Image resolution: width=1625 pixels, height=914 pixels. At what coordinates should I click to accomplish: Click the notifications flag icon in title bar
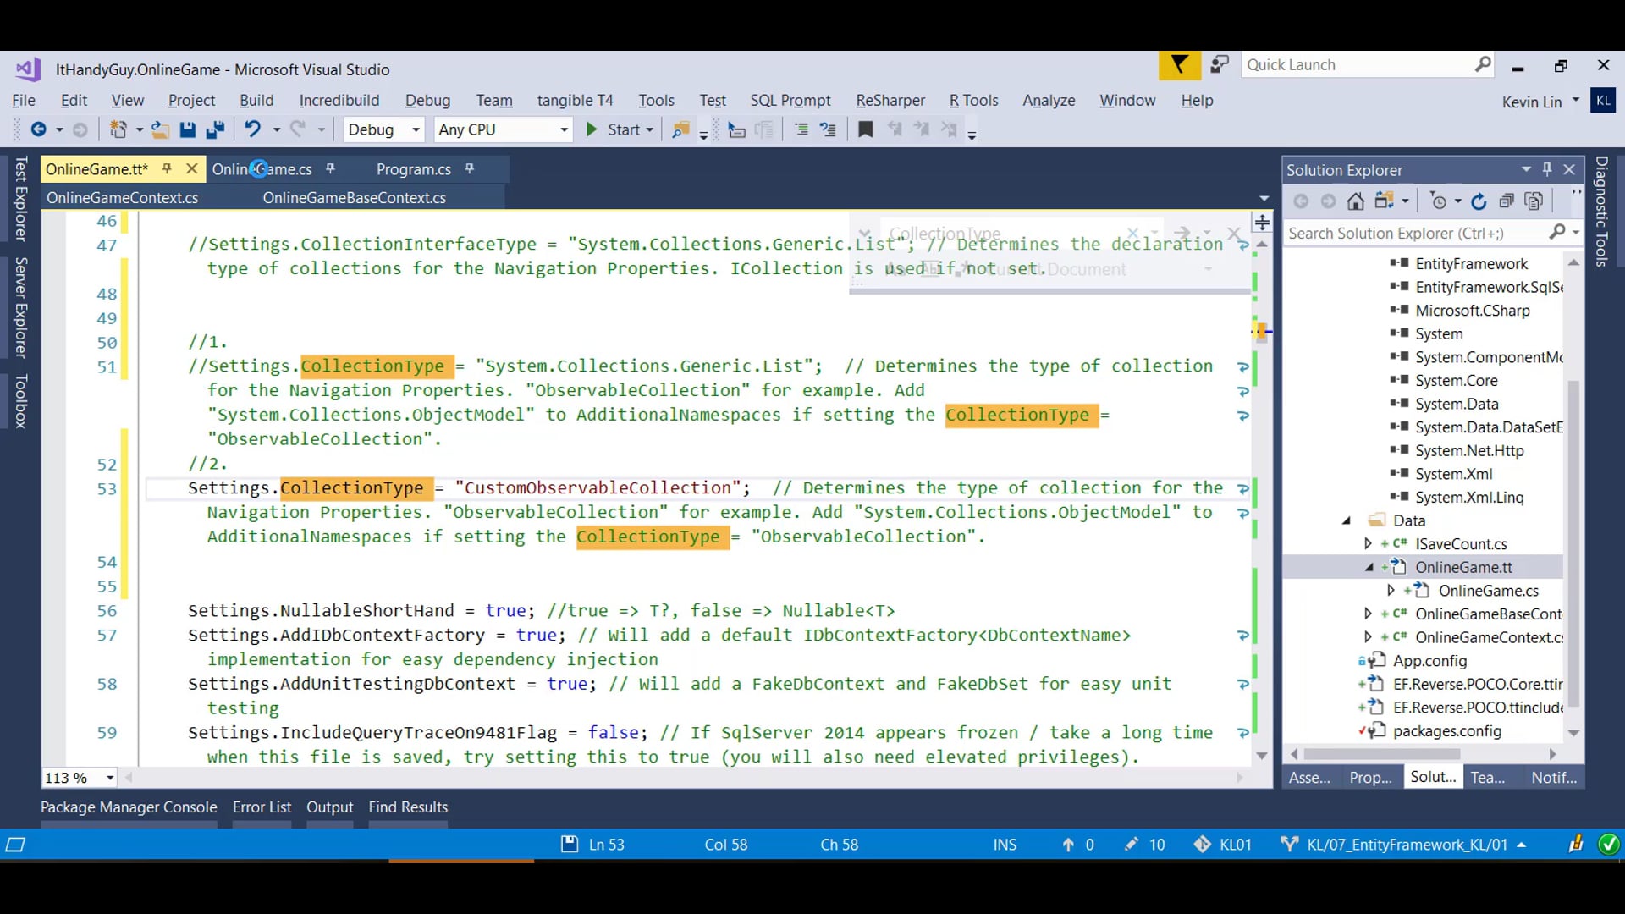pos(1179,65)
